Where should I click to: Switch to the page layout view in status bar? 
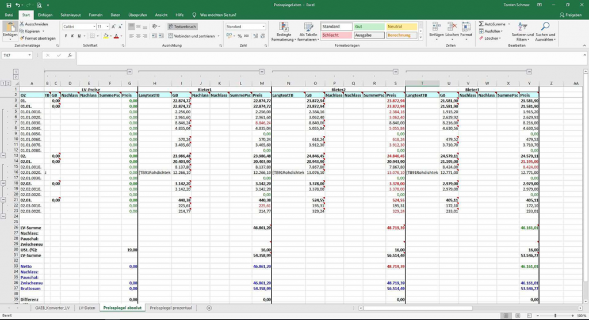[518, 315]
